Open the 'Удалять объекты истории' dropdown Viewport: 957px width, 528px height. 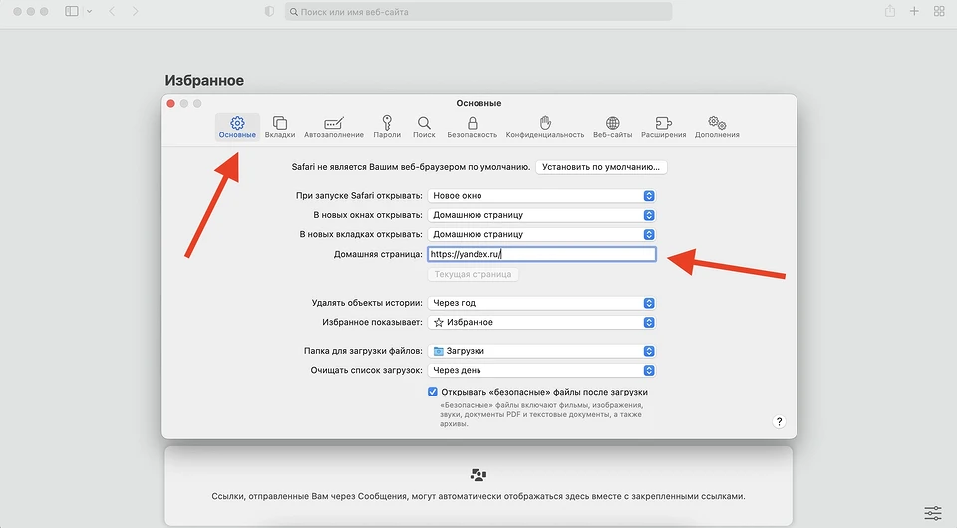coord(541,303)
